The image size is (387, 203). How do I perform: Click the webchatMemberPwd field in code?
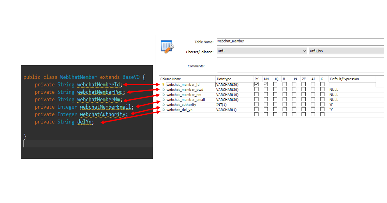[100, 92]
